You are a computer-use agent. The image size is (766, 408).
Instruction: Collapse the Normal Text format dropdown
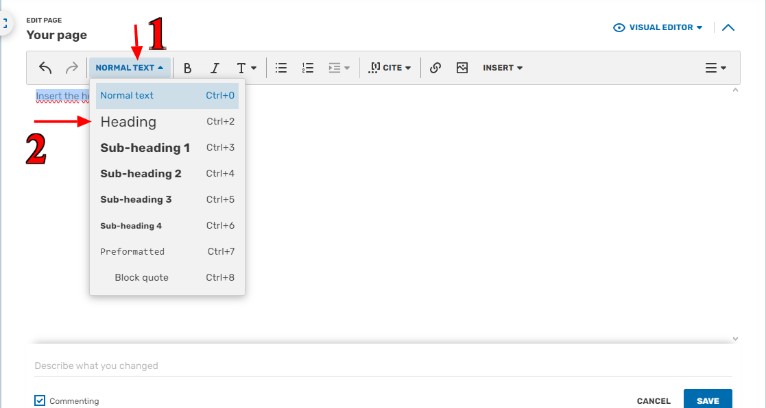[130, 68]
